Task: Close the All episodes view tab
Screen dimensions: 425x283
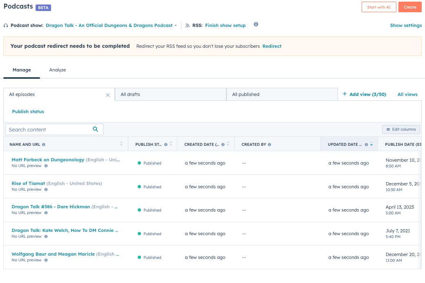Action: (x=107, y=95)
